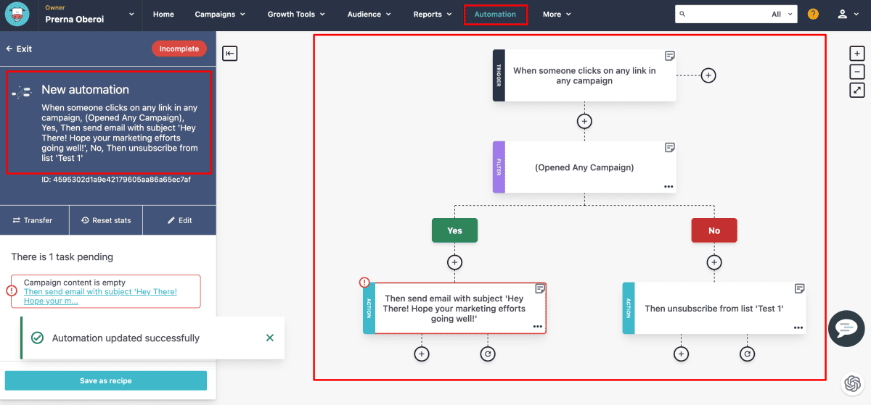871x405 pixels.
Task: Open the Home menu item
Action: pos(163,14)
